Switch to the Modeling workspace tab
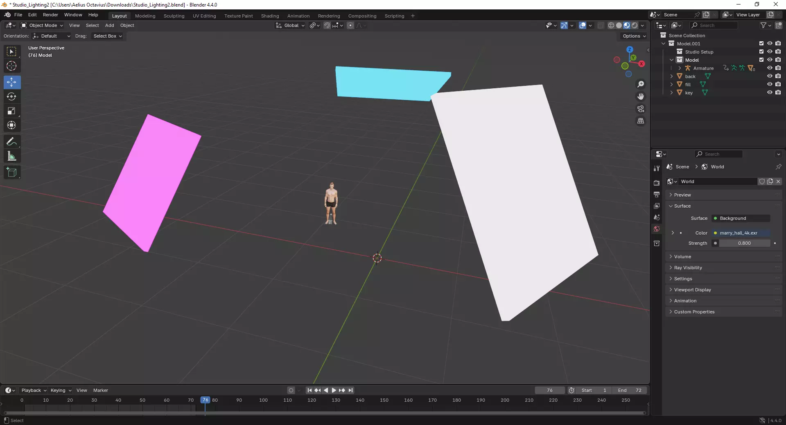 pyautogui.click(x=145, y=16)
